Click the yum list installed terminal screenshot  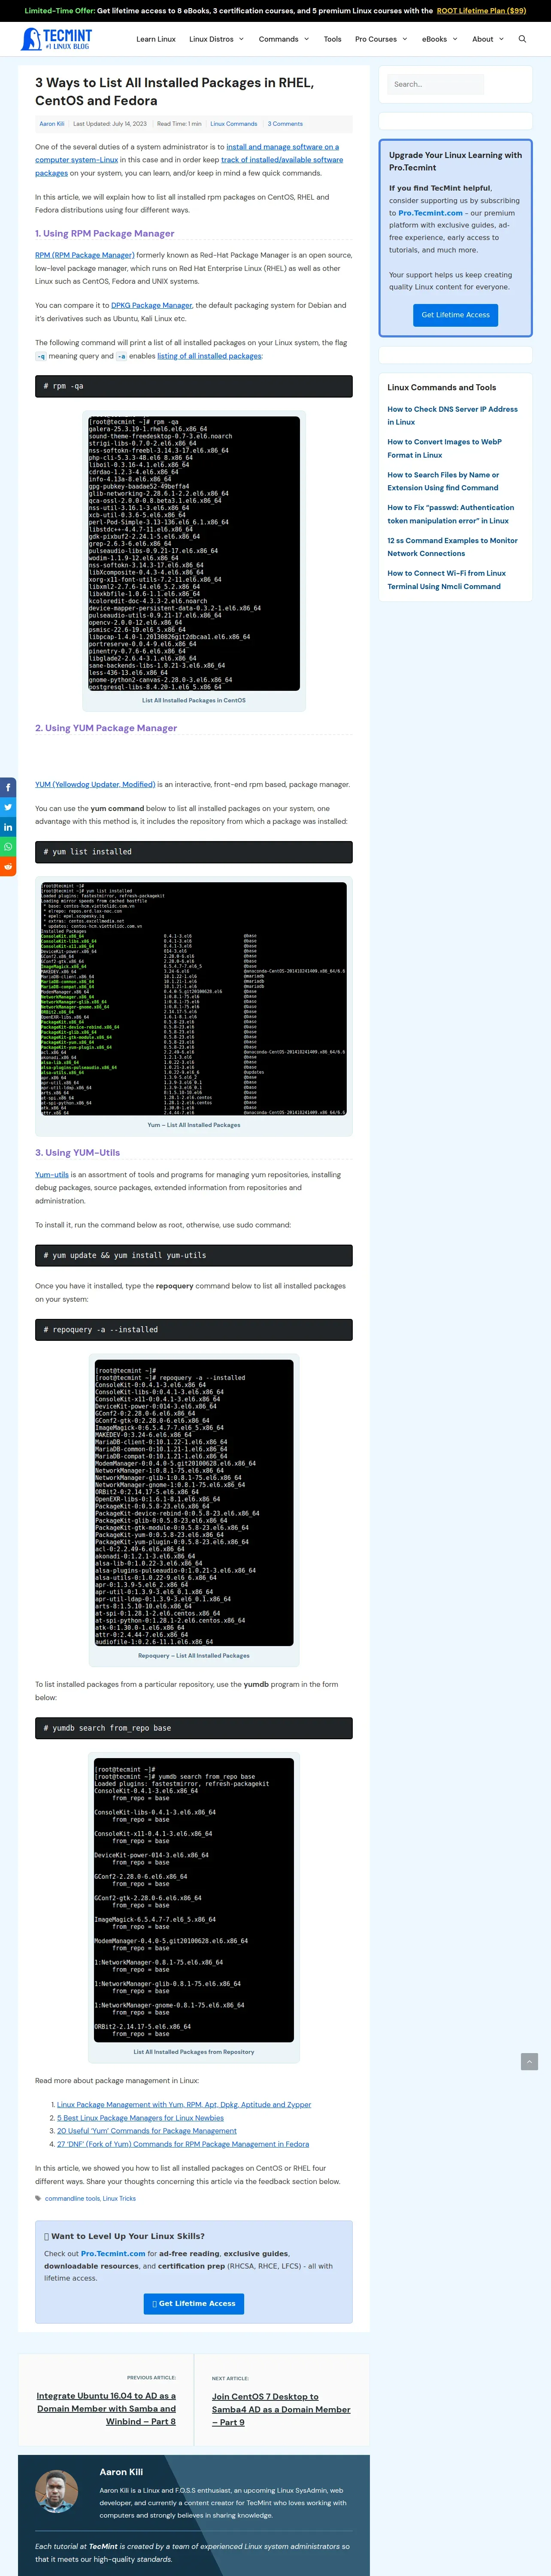click(194, 999)
